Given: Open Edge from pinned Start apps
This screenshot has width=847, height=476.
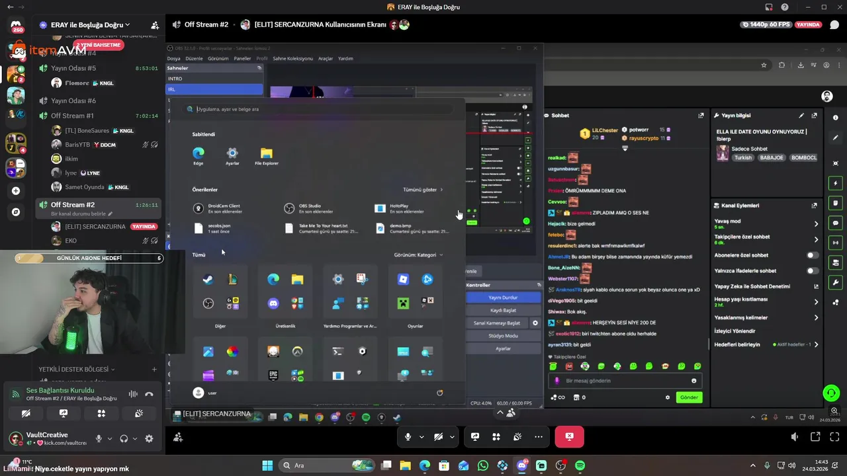Looking at the screenshot, I should [198, 156].
